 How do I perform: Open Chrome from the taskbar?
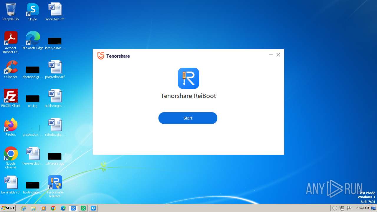click(53, 208)
